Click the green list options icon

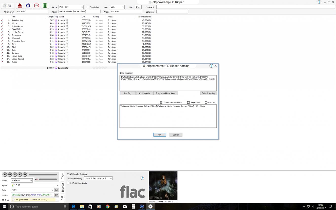click(x=45, y=6)
